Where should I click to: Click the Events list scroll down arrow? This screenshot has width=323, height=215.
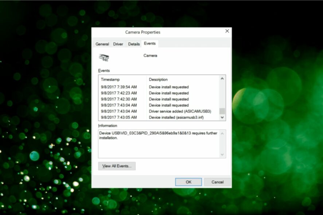(x=222, y=117)
